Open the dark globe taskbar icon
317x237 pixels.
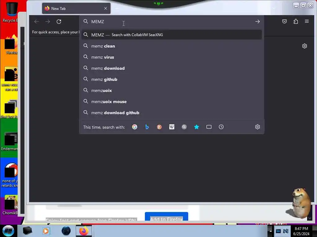66,231
